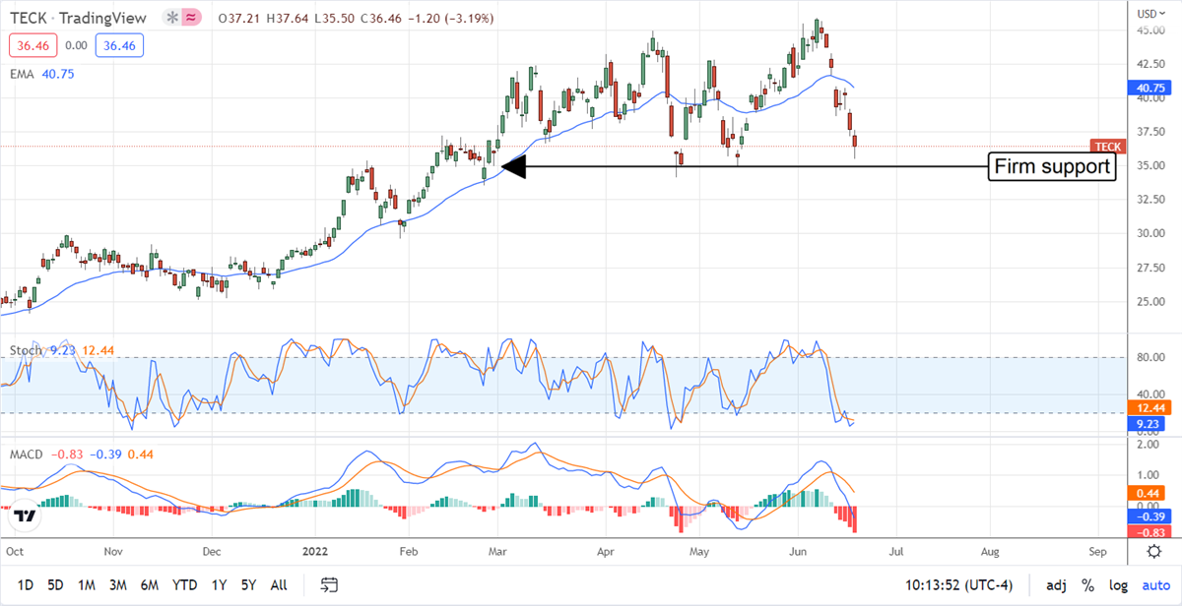1182x606 pixels.
Task: Switch to the YTD range
Action: coord(185,585)
